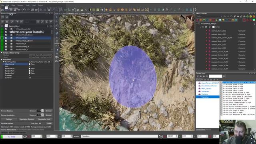Toggle the blue disc filter in World Outliner

pos(220,20)
